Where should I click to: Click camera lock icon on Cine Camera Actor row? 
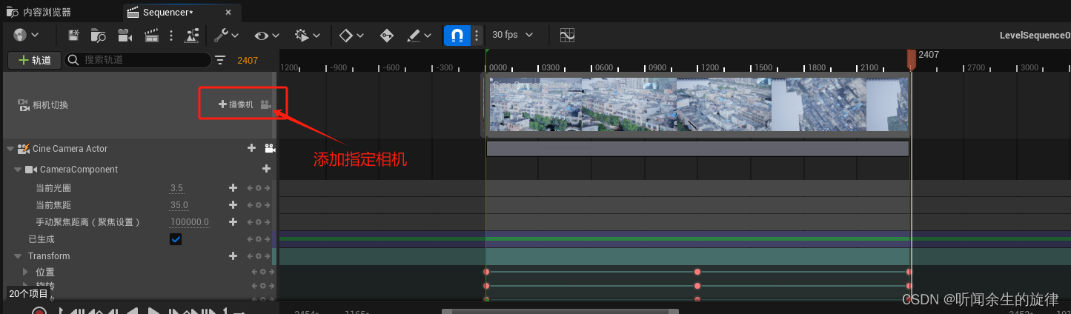pyautogui.click(x=269, y=149)
